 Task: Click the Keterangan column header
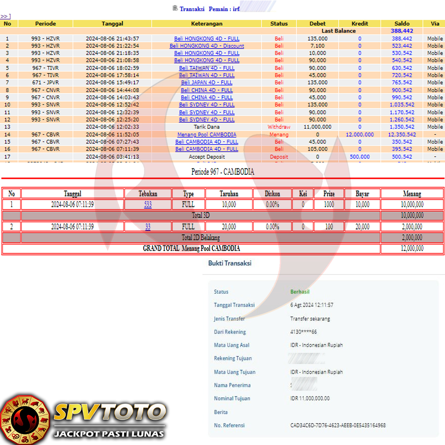206,24
